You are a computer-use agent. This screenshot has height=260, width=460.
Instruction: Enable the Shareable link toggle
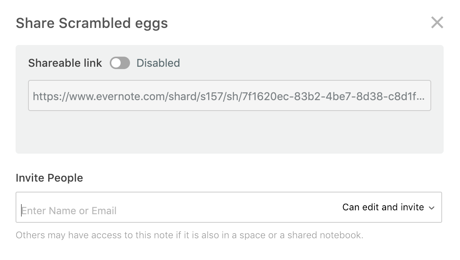(x=119, y=63)
